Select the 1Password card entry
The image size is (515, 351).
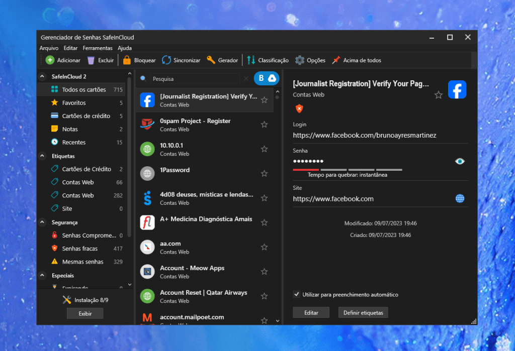pos(205,174)
